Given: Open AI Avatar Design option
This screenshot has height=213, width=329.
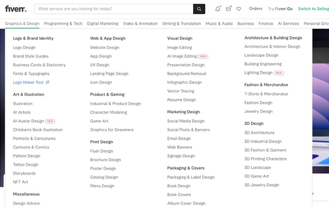Looking at the screenshot, I should [29, 121].
